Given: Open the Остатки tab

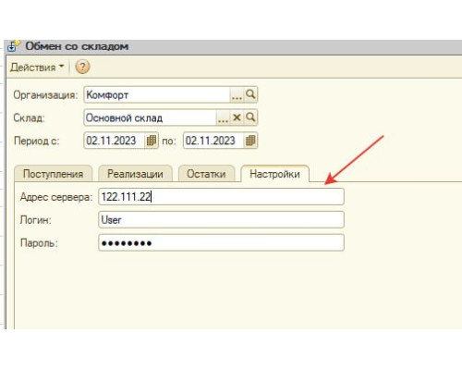Looking at the screenshot, I should pyautogui.click(x=206, y=174).
